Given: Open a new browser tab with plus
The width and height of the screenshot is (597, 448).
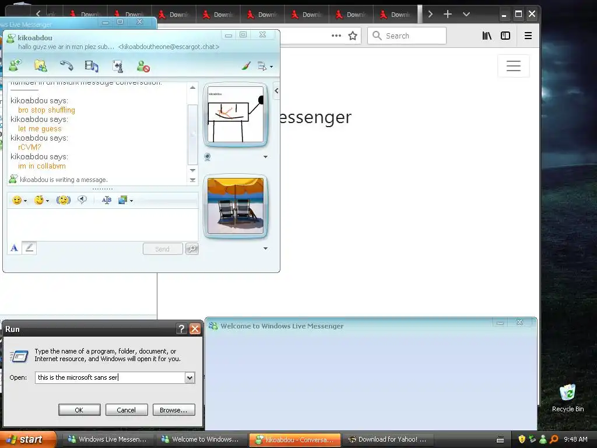Looking at the screenshot, I should point(448,15).
